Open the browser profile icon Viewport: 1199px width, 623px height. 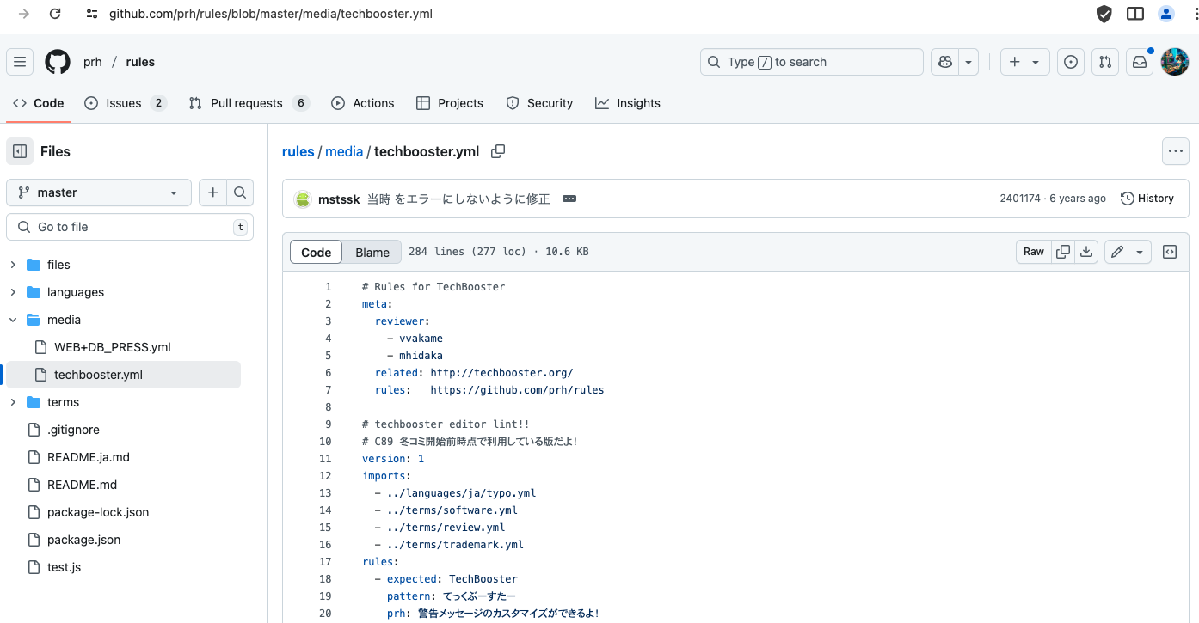point(1166,14)
